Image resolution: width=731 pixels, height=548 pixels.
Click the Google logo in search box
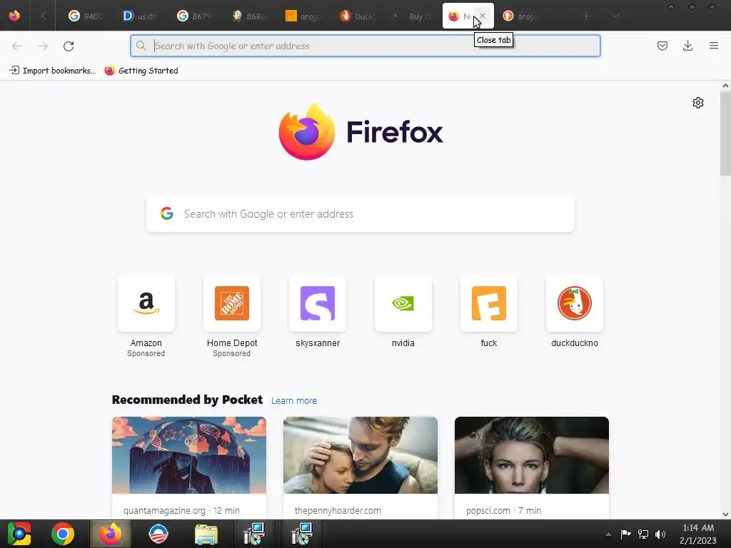point(167,213)
